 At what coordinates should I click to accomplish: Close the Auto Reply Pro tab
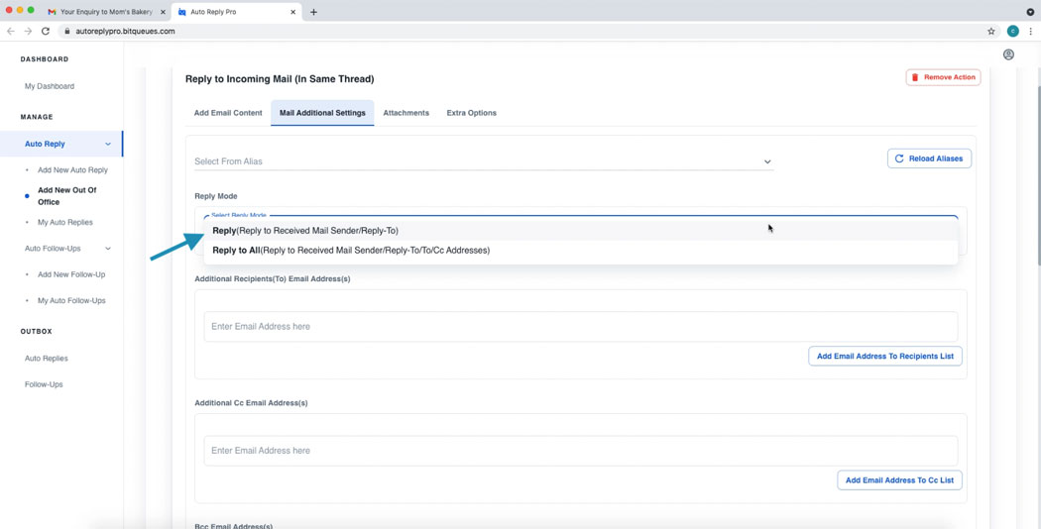tap(293, 12)
